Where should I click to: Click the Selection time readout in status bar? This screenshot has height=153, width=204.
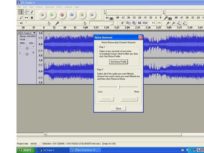[71, 144]
